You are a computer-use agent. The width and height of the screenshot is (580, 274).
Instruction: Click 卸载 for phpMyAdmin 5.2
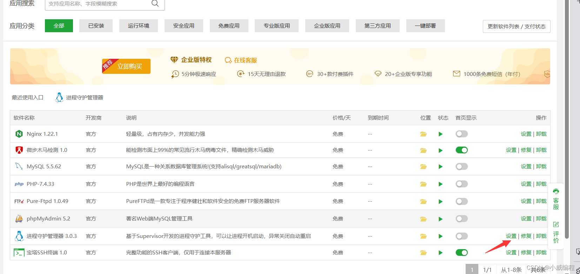pos(541,219)
